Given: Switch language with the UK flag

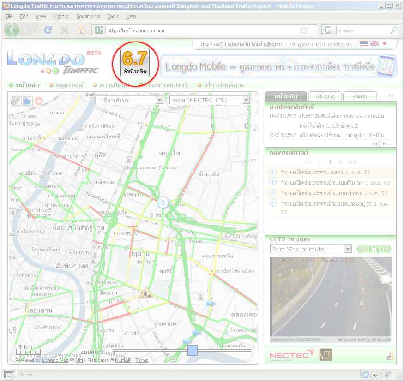Looking at the screenshot, I should 374,43.
